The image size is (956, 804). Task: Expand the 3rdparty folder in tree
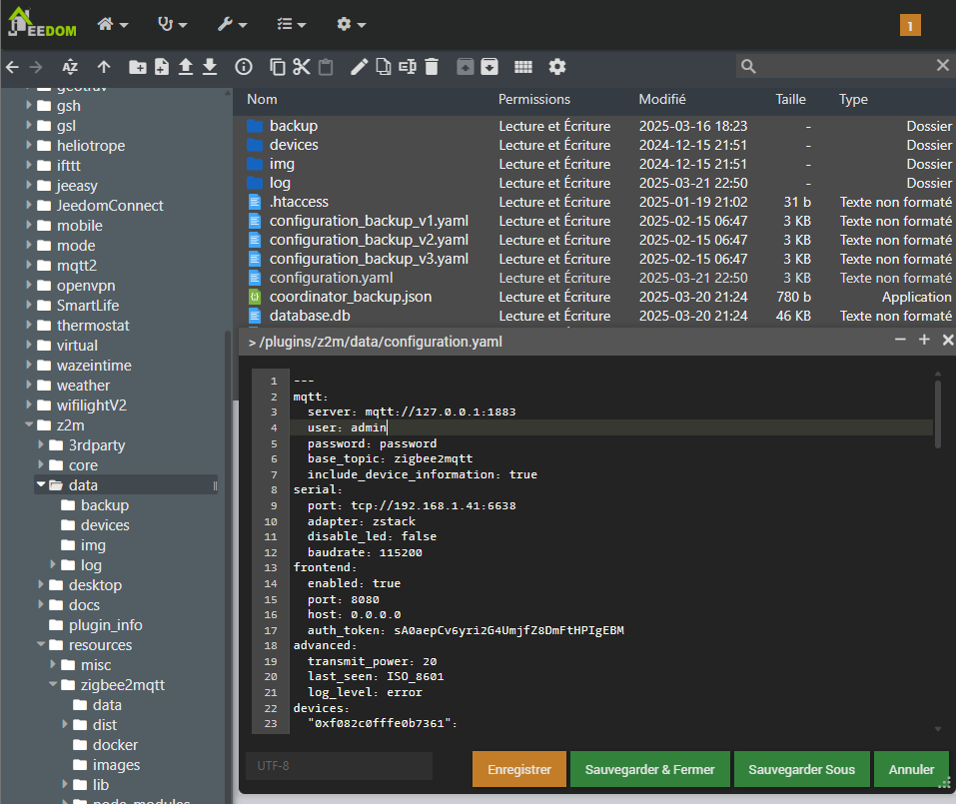(42, 445)
